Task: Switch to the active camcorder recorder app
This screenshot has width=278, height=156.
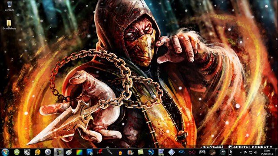Action: 59,152
